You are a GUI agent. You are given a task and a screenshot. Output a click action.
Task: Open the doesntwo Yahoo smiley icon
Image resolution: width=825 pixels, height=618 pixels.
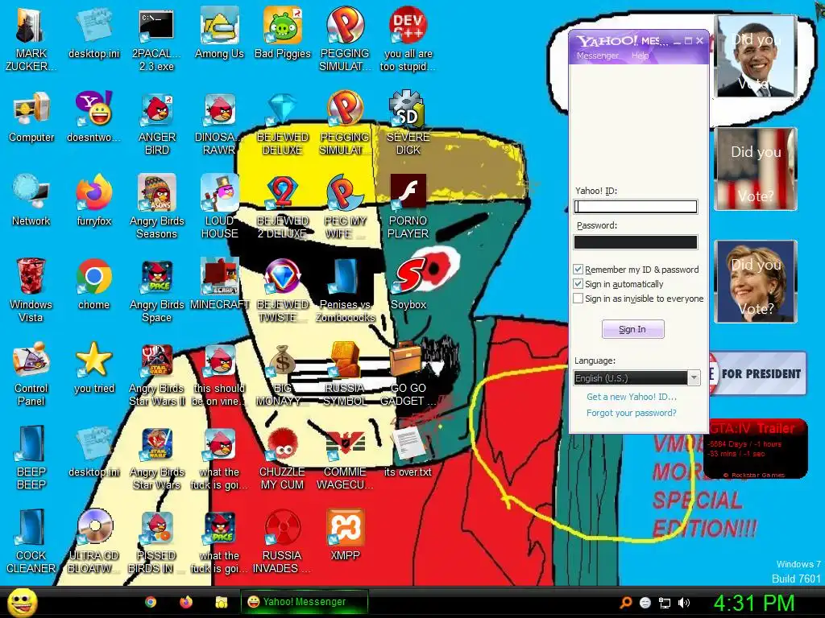tap(93, 117)
